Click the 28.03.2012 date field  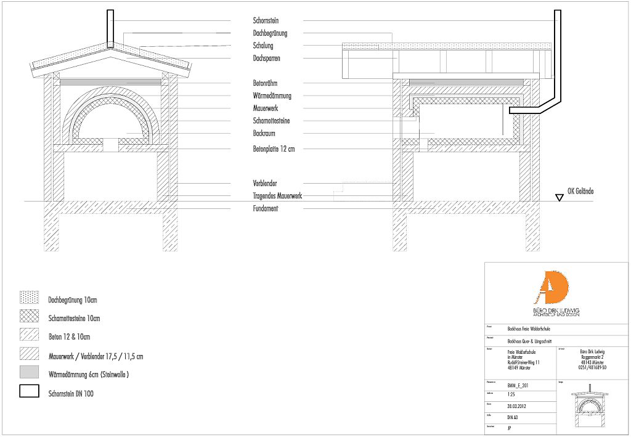pos(516,405)
